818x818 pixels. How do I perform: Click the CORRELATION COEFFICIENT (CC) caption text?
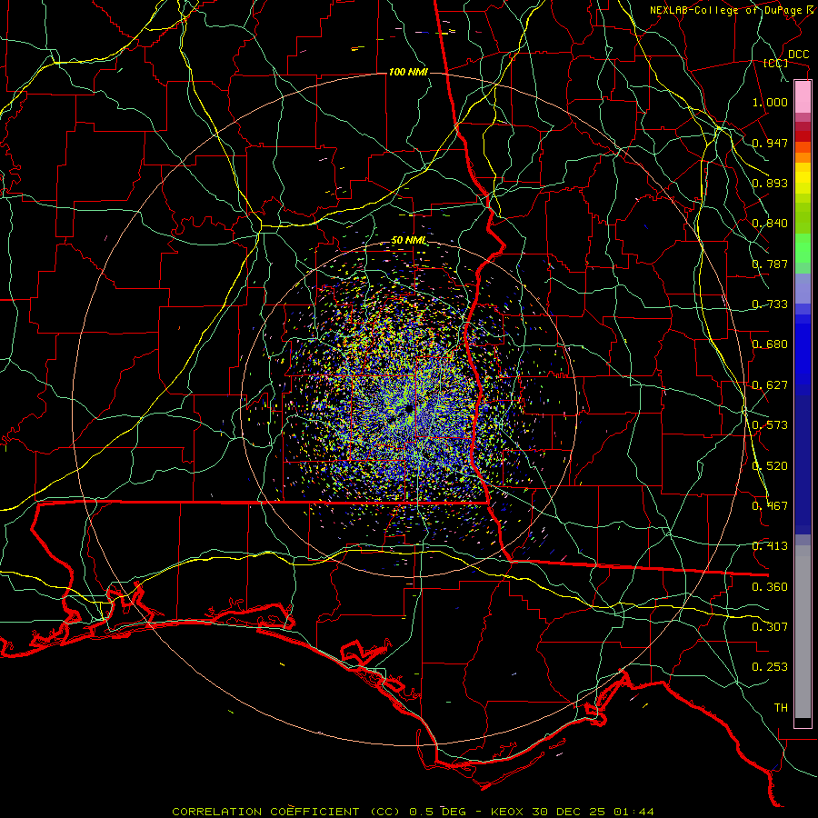pos(285,812)
